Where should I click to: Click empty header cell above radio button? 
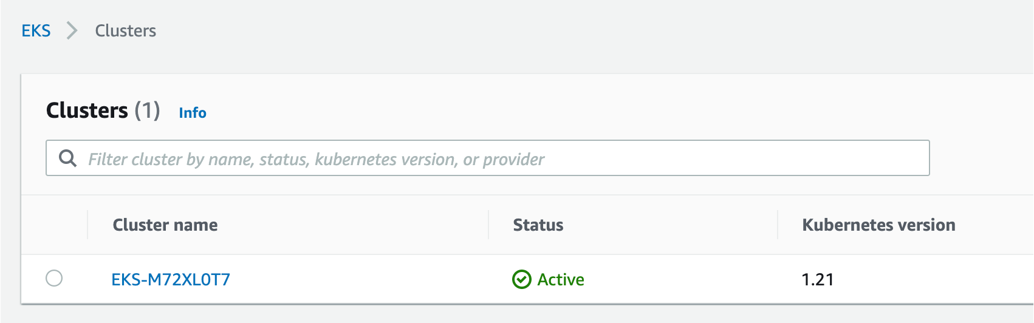[x=54, y=225]
